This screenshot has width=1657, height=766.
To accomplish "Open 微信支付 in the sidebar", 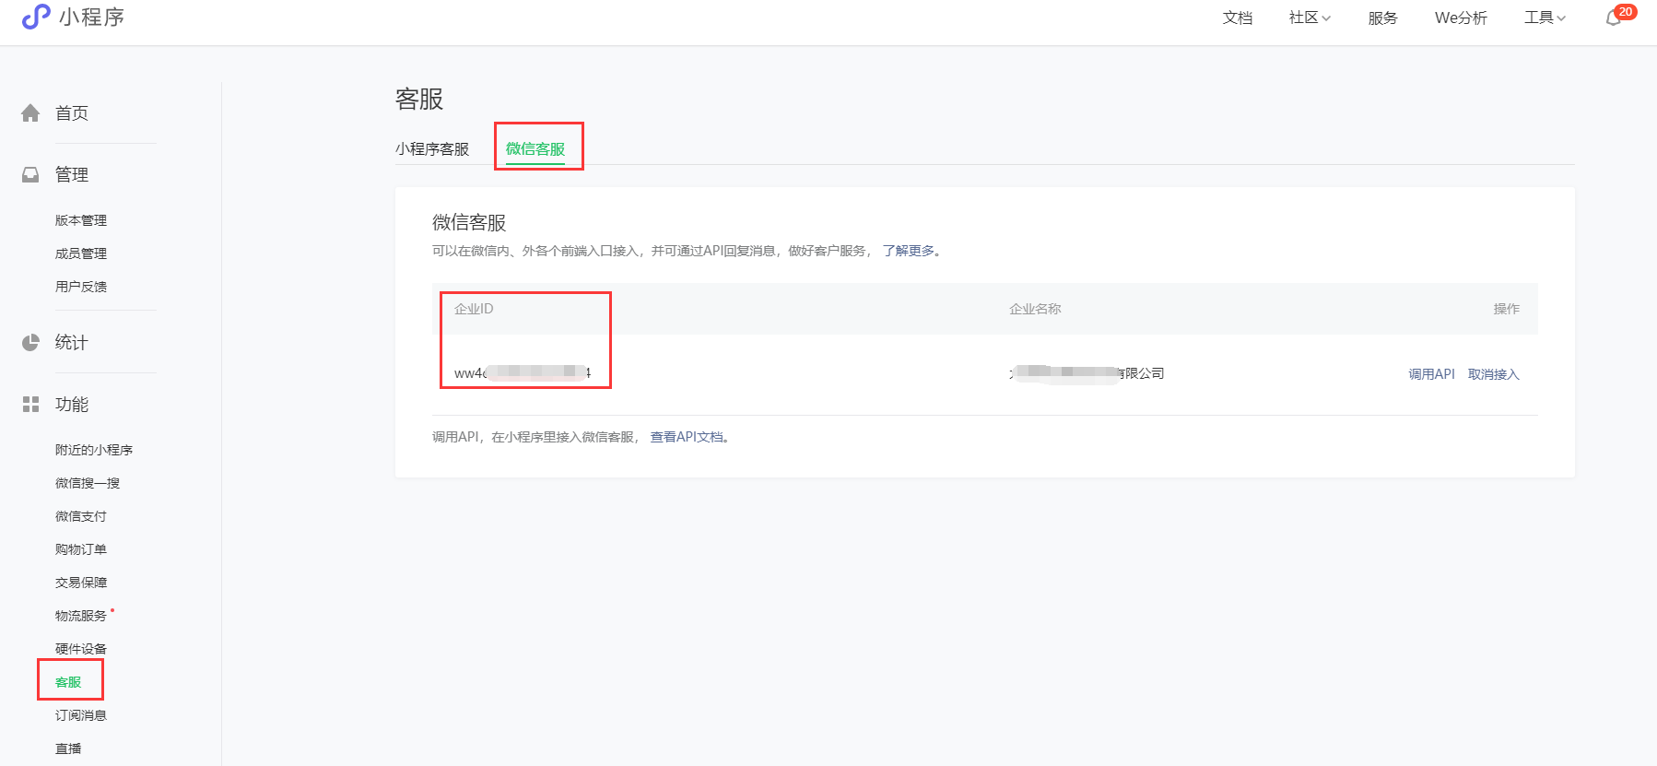I will point(81,516).
